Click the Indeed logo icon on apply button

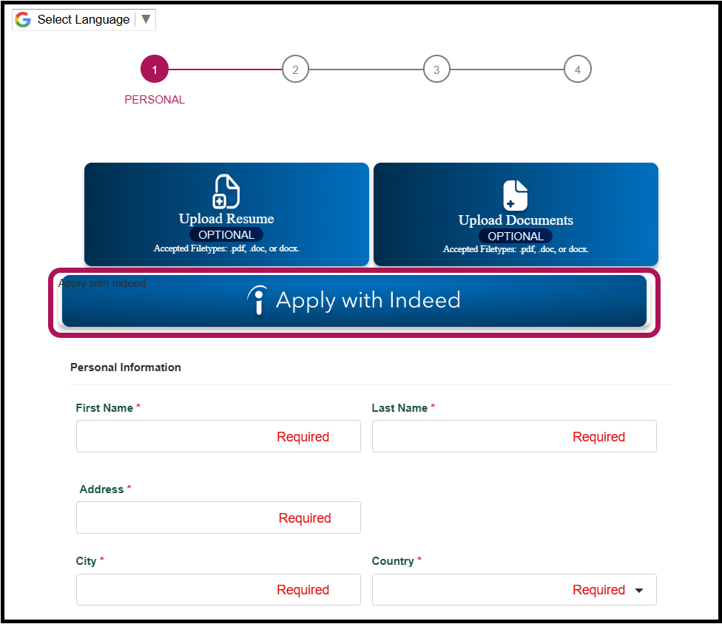click(257, 300)
